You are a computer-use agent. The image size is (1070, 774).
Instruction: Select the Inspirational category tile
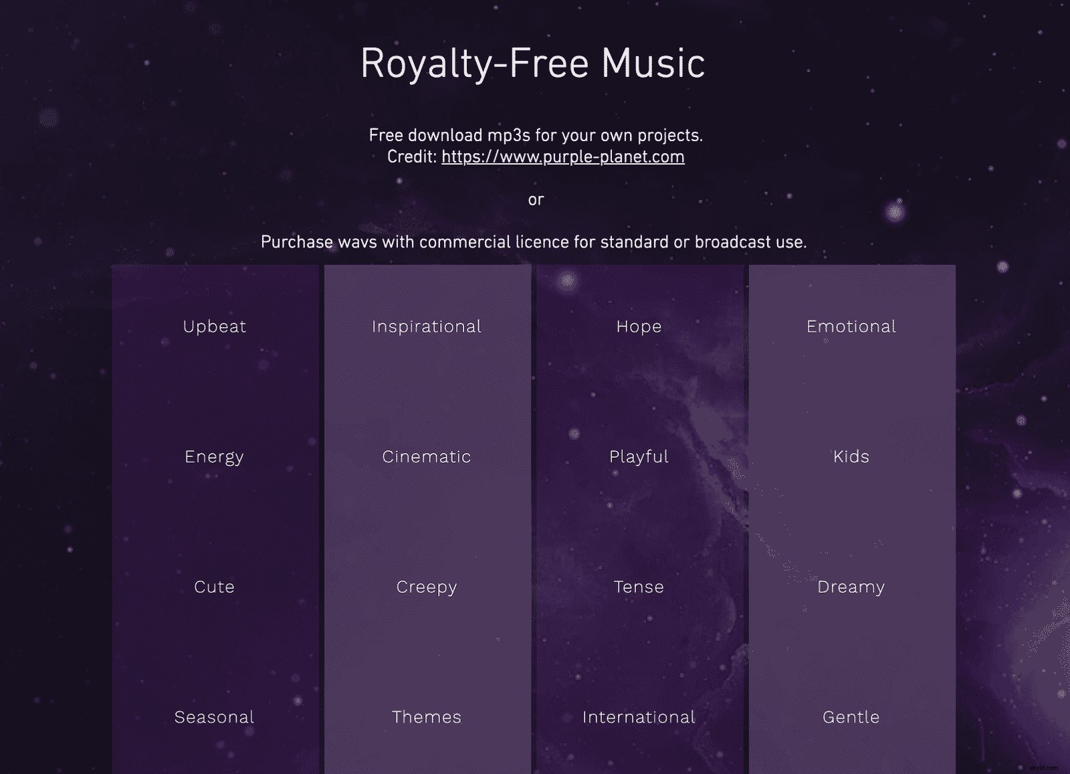tap(426, 326)
